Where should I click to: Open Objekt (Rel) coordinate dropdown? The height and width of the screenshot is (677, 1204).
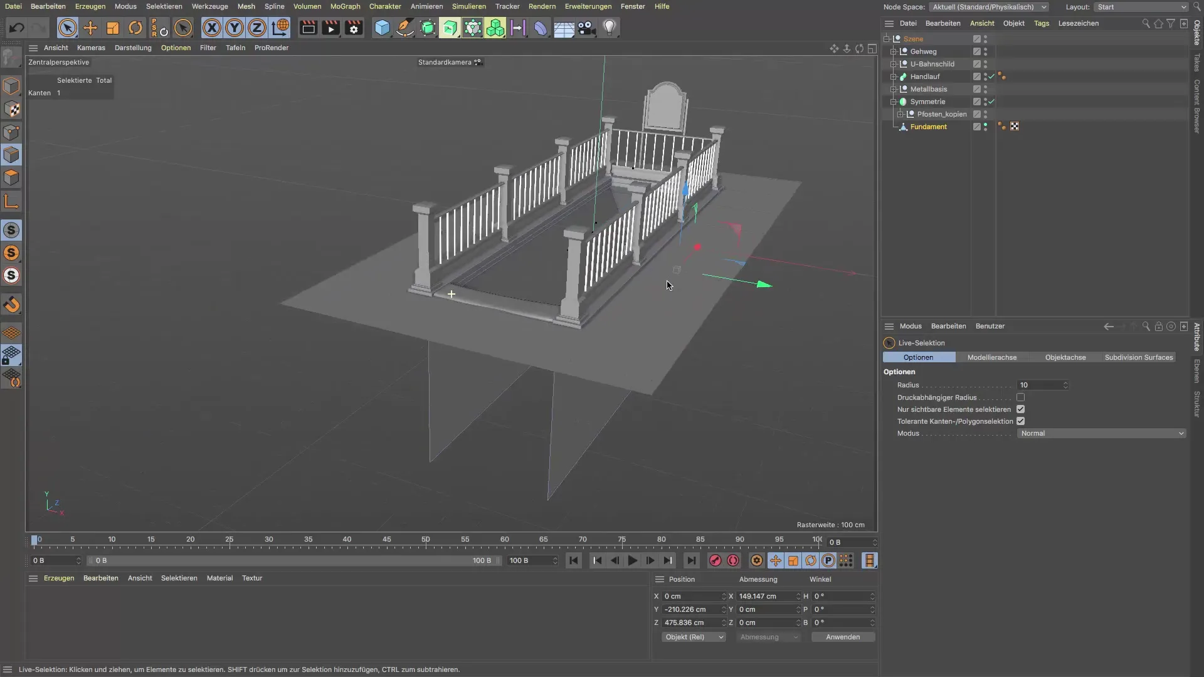coord(693,637)
